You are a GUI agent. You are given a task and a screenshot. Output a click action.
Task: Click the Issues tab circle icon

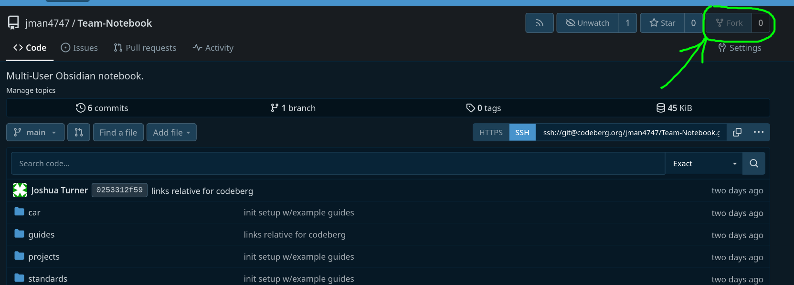tap(65, 48)
